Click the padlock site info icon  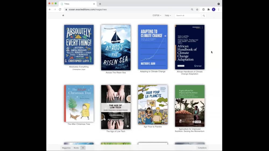click(x=66, y=9)
